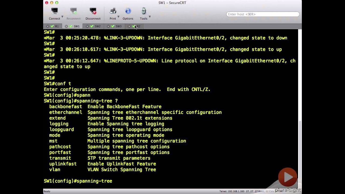Screen dimensions: 345x194
Task: Click the Disconnect toolbar icon
Action: coord(93,11)
